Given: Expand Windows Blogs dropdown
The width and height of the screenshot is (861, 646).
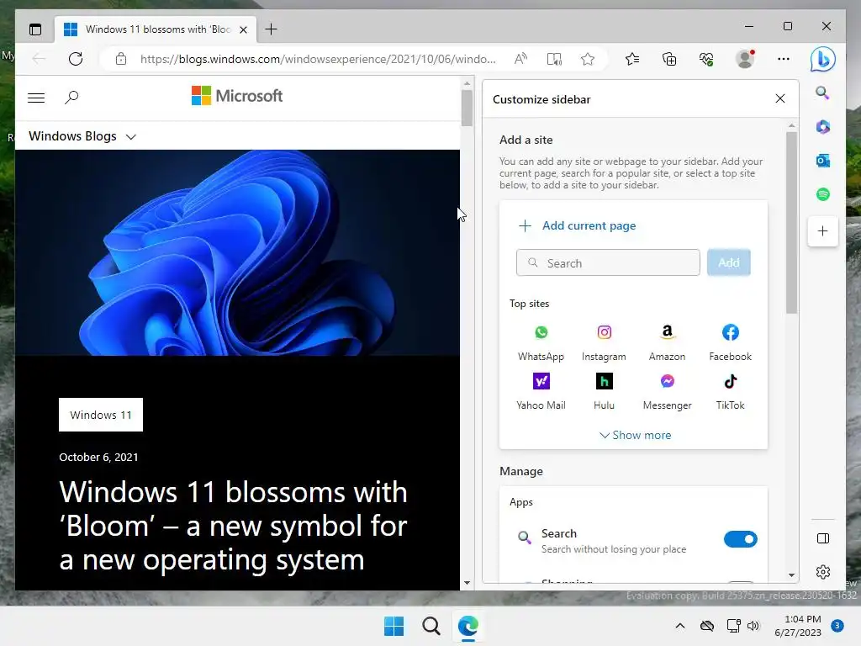Looking at the screenshot, I should [82, 136].
